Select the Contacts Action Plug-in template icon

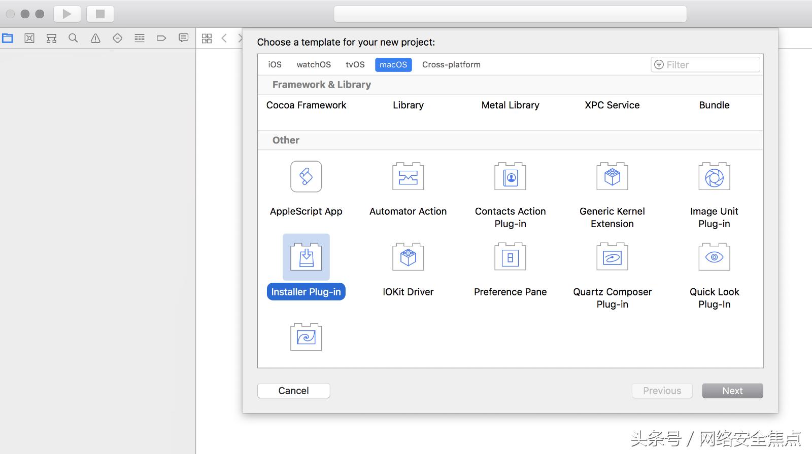click(511, 176)
